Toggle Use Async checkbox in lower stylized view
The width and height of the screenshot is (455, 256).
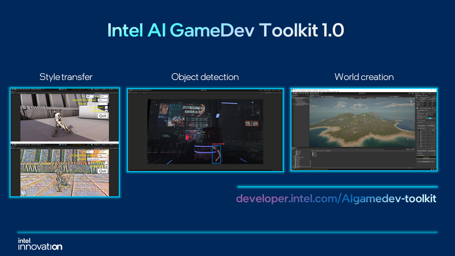coord(106,163)
